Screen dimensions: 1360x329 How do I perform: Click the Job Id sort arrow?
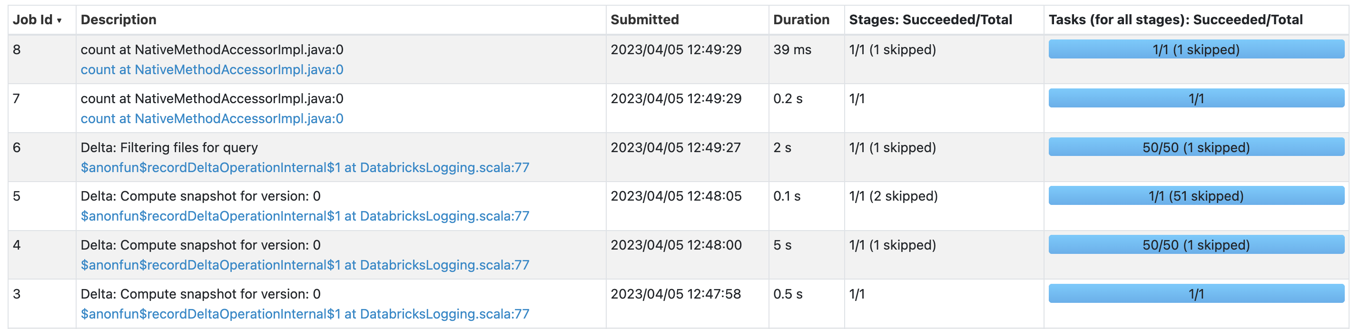coord(59,20)
